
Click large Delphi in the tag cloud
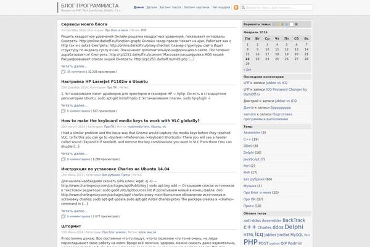294,227
